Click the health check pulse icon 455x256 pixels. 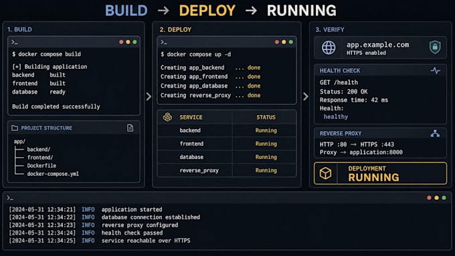tap(436, 70)
